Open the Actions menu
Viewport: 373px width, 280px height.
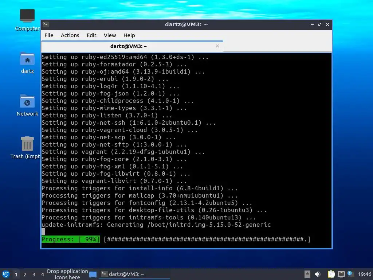[x=70, y=35]
